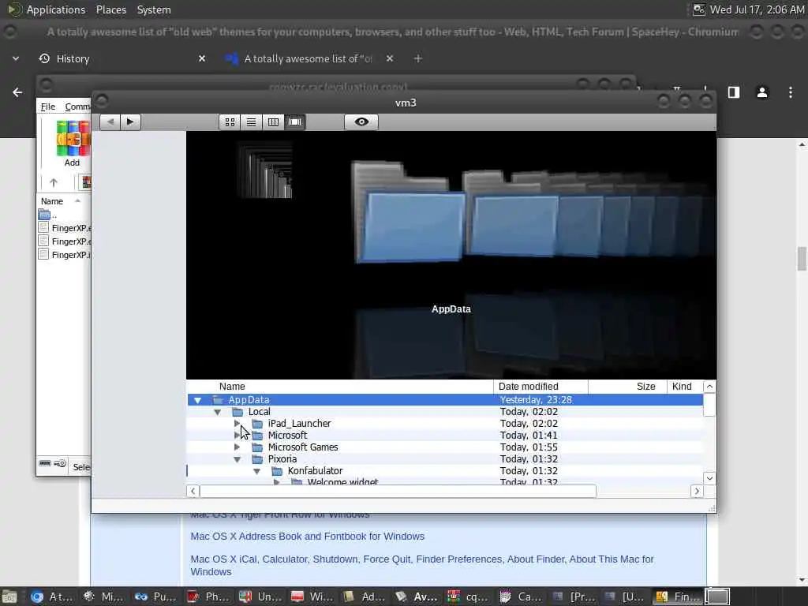Go back a page in Chromium
This screenshot has height=606, width=808.
point(17,92)
